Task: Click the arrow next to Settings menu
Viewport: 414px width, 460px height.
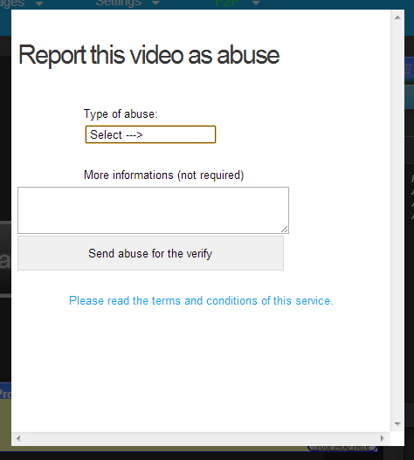Action: [155, 3]
